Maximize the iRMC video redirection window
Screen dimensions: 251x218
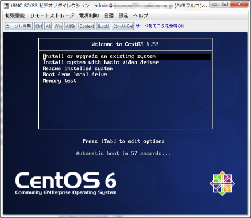coord(225,4)
